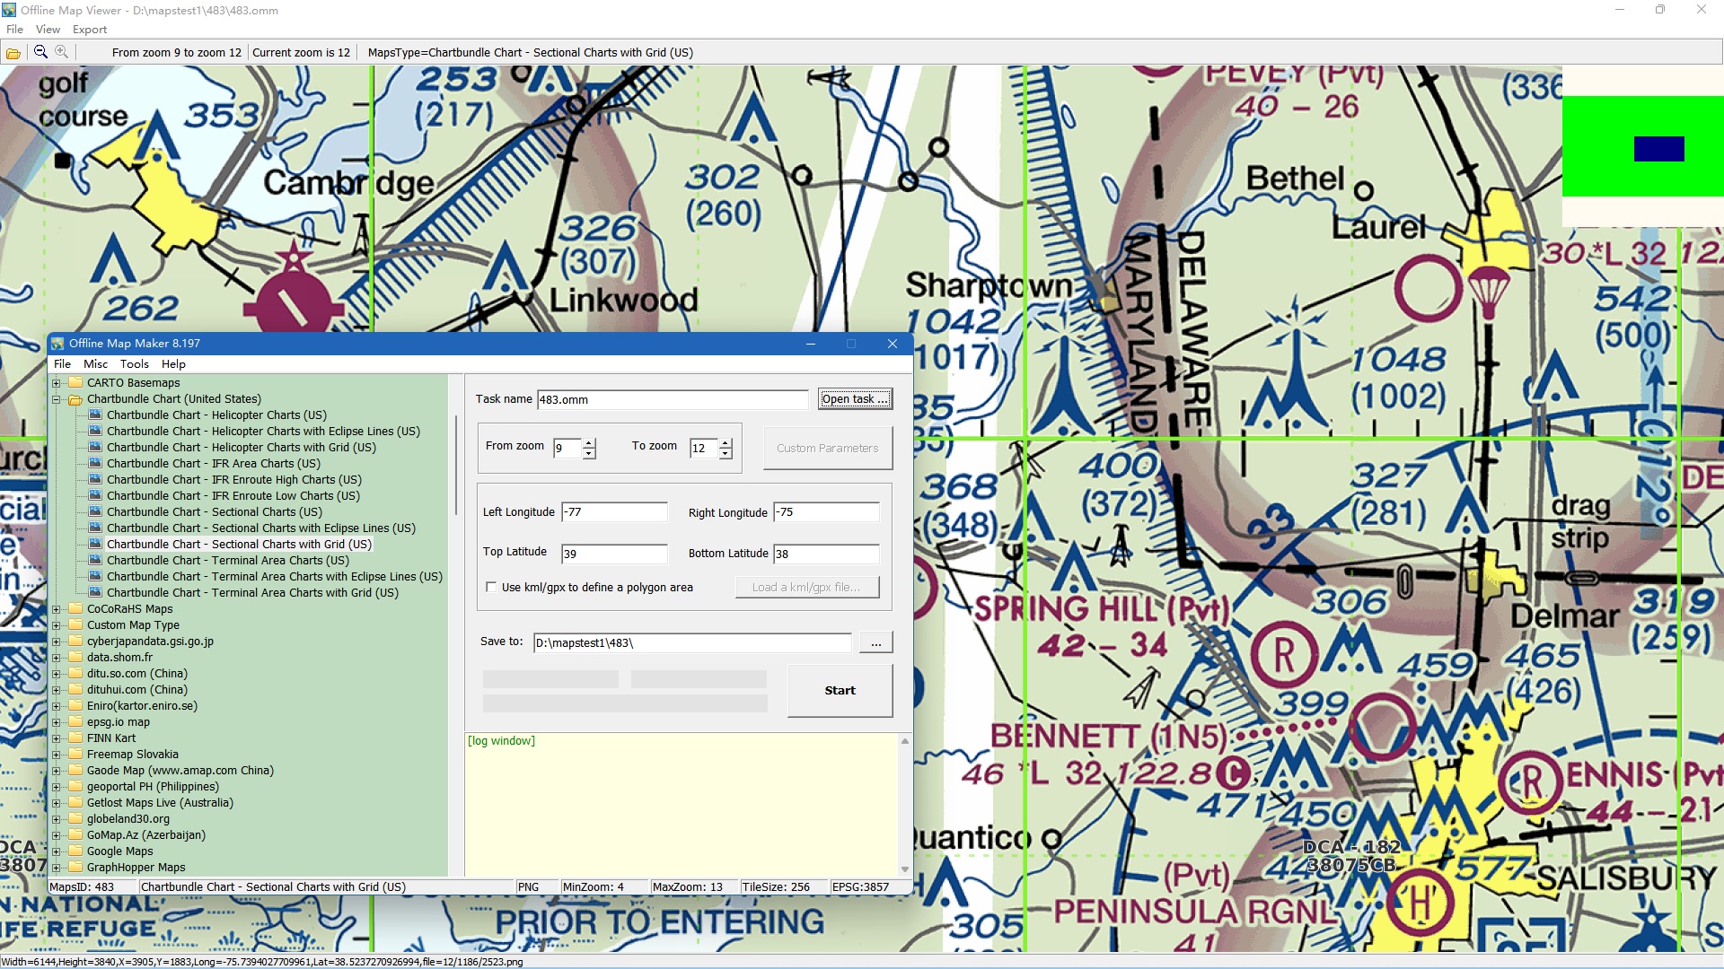Image resolution: width=1724 pixels, height=969 pixels.
Task: Click the CoCoRaHS Maps folder icon
Action: tap(75, 609)
